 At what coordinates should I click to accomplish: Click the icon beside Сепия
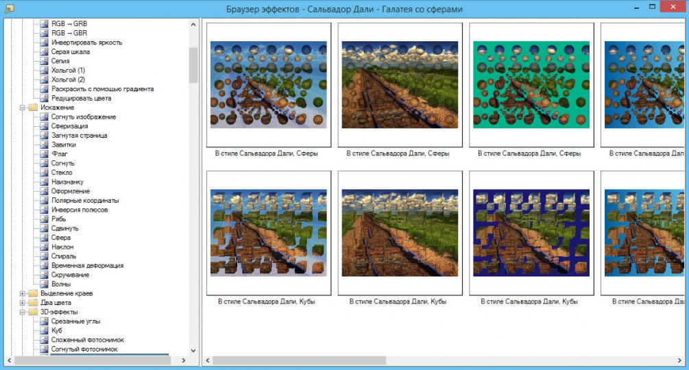tap(44, 61)
